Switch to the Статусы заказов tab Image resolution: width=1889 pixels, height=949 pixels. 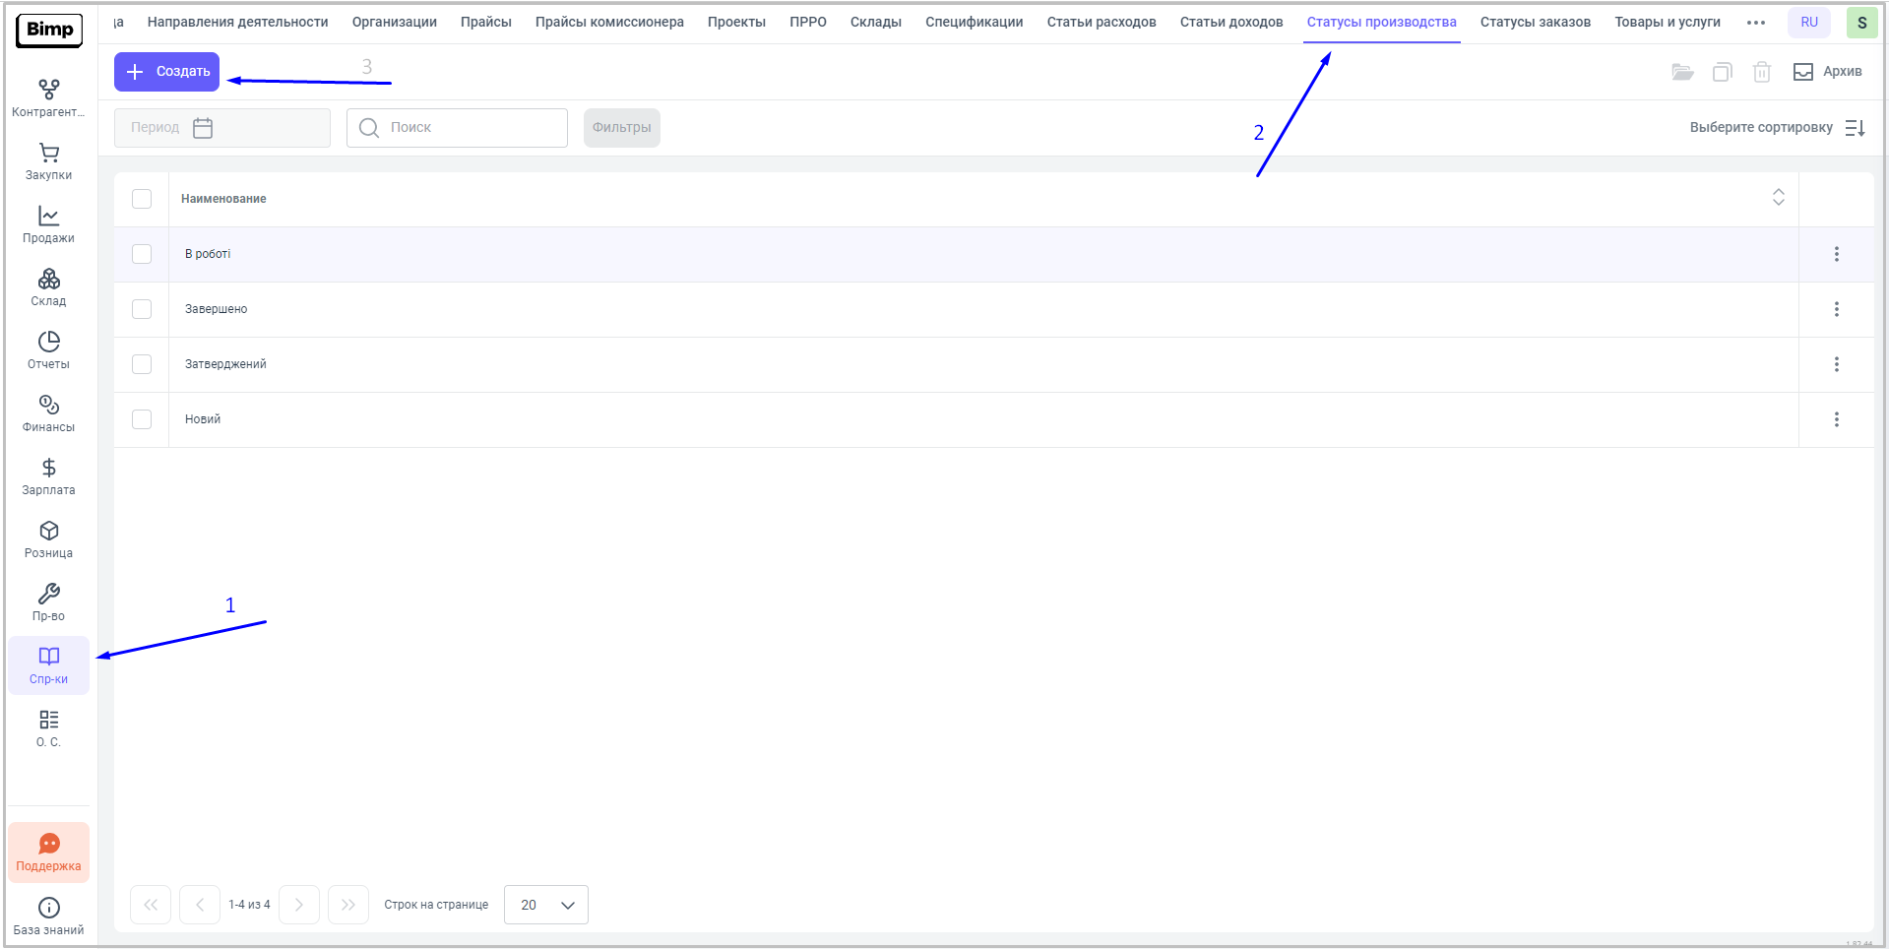(x=1535, y=23)
